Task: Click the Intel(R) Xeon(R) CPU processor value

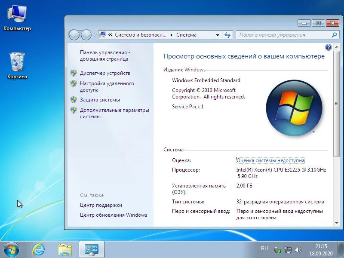Action: tap(281, 173)
